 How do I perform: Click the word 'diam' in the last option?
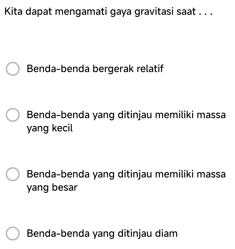click(166, 233)
